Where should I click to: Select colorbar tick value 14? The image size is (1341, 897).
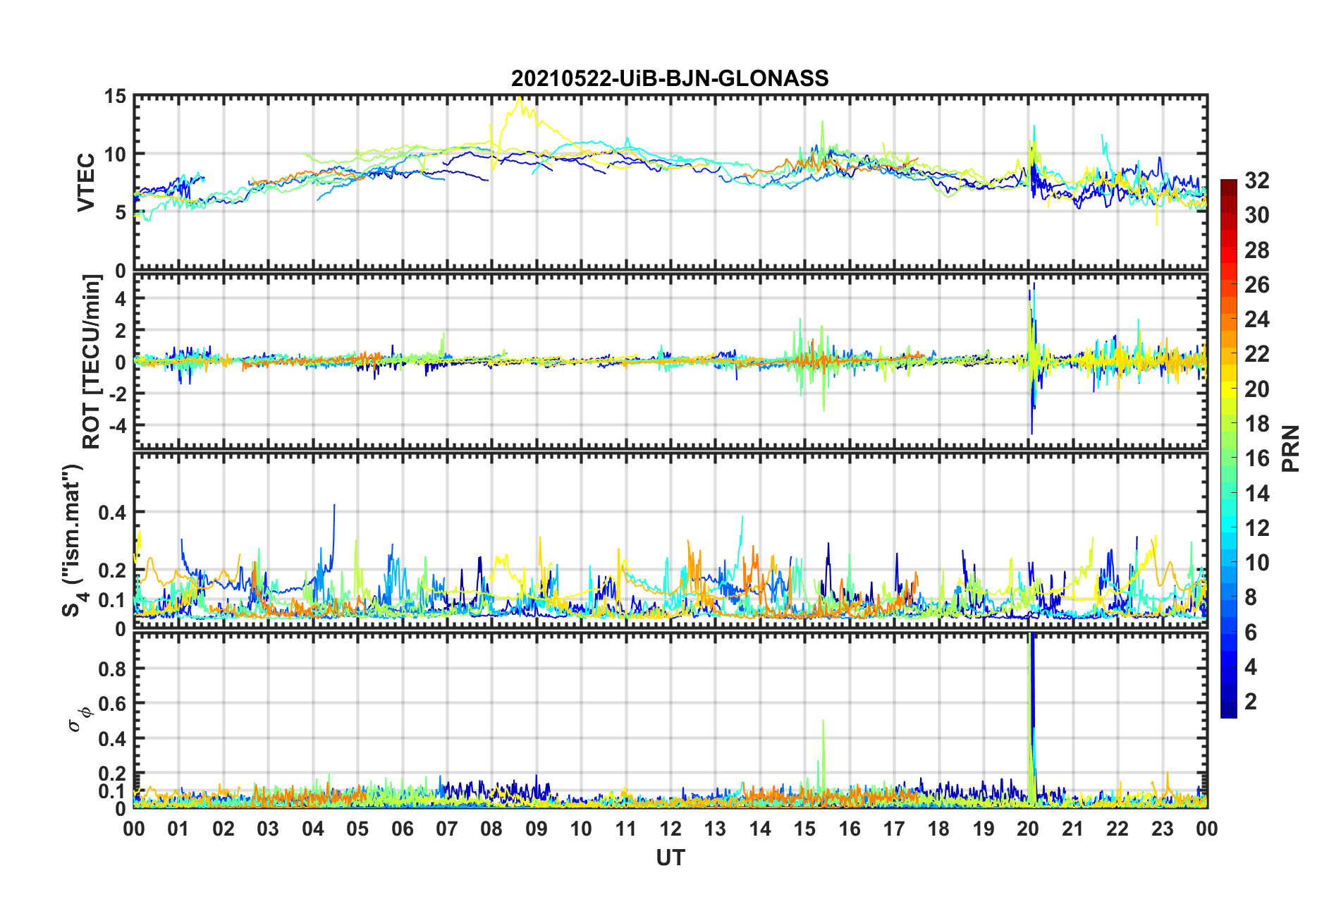[1256, 493]
